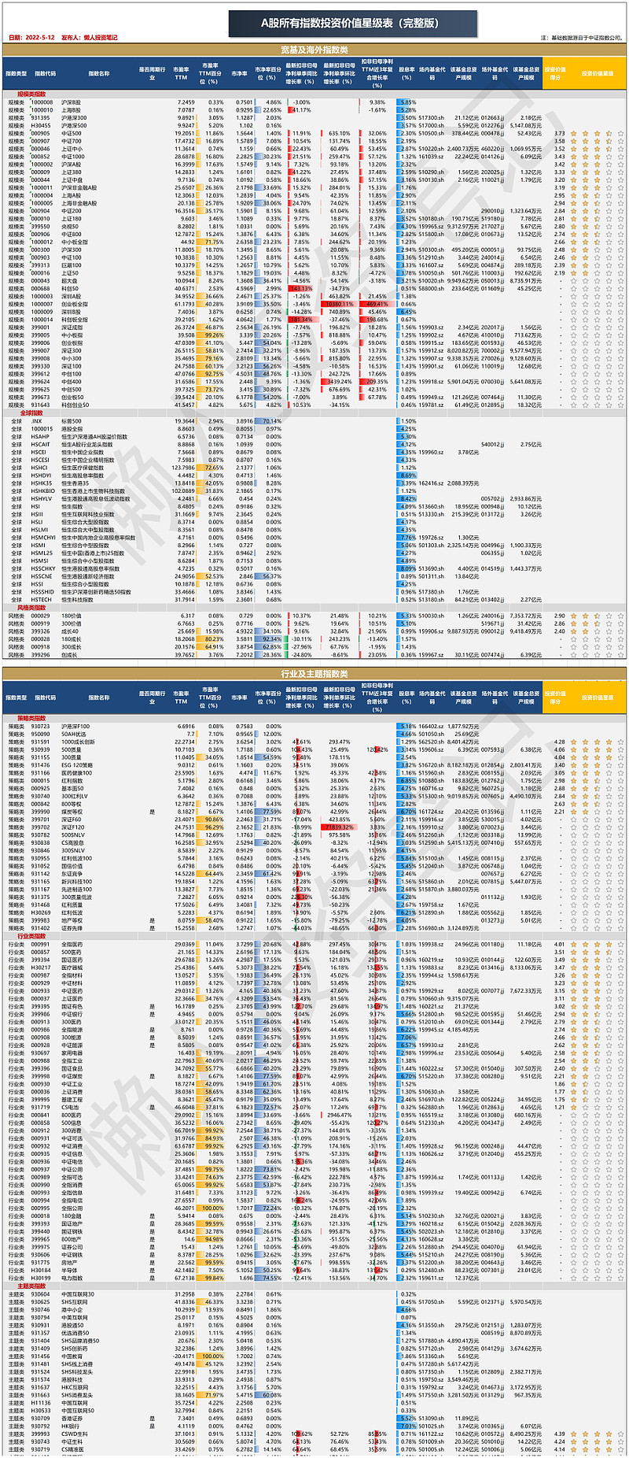Select the red 策略类指数 group label
This screenshot has height=1458, width=629.
[31, 718]
